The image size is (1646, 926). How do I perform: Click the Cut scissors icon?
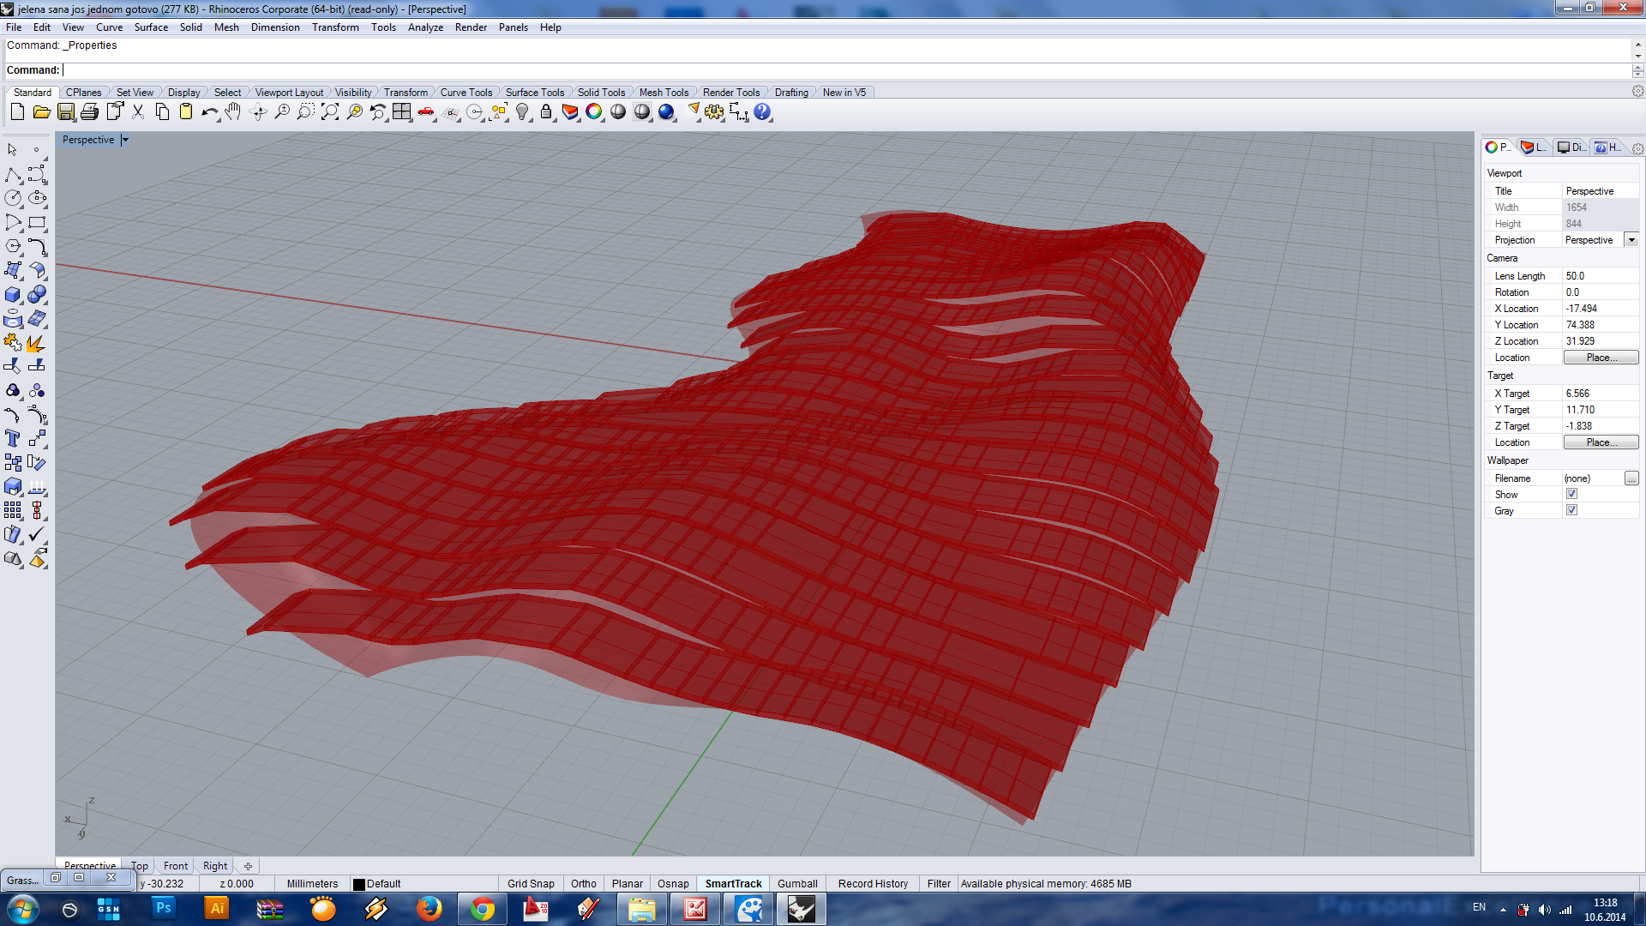coord(137,112)
